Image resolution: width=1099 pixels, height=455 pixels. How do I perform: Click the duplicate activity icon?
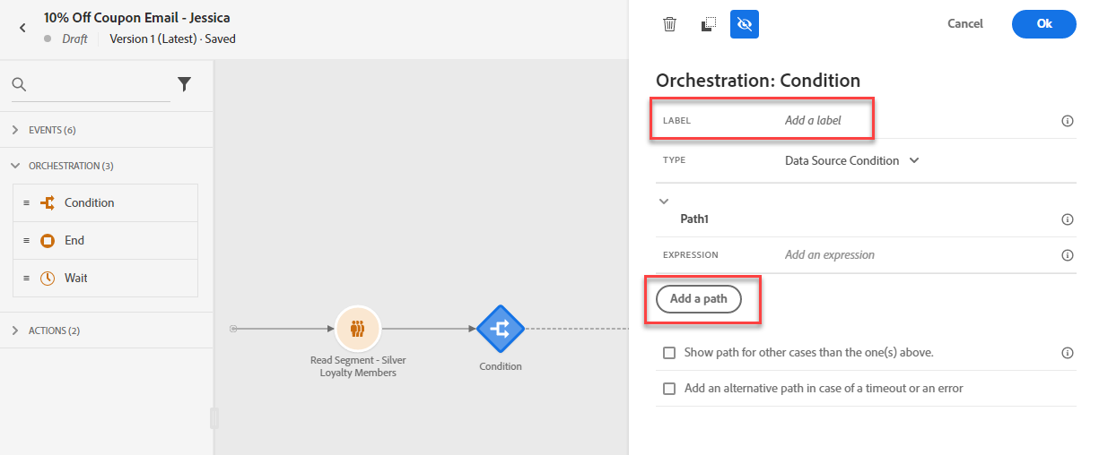click(x=707, y=24)
